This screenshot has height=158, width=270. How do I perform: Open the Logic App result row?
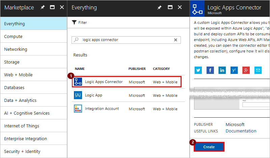click(x=93, y=95)
